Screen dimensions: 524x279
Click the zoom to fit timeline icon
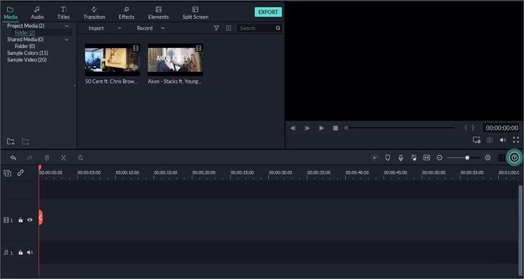point(426,158)
